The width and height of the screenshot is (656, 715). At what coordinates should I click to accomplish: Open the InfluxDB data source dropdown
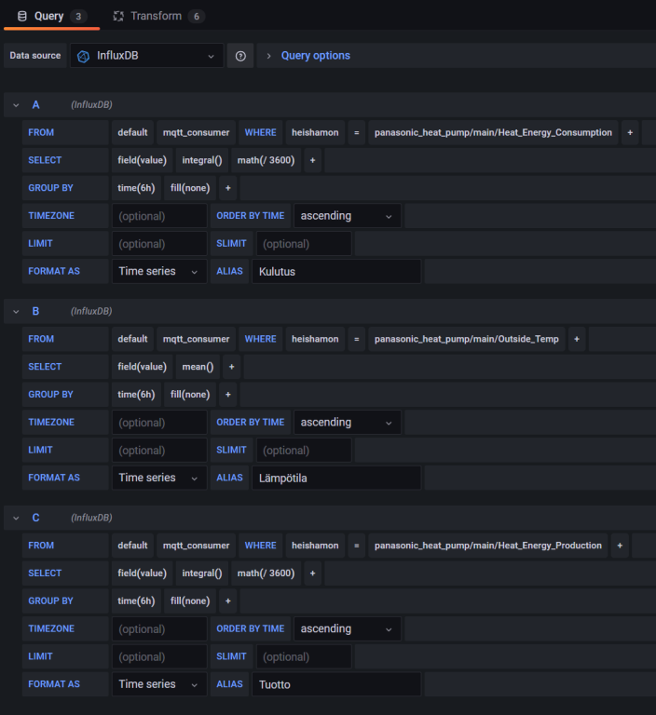[x=146, y=56]
